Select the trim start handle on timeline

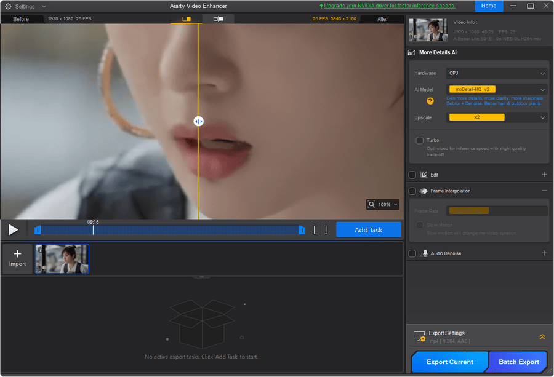pyautogui.click(x=38, y=230)
